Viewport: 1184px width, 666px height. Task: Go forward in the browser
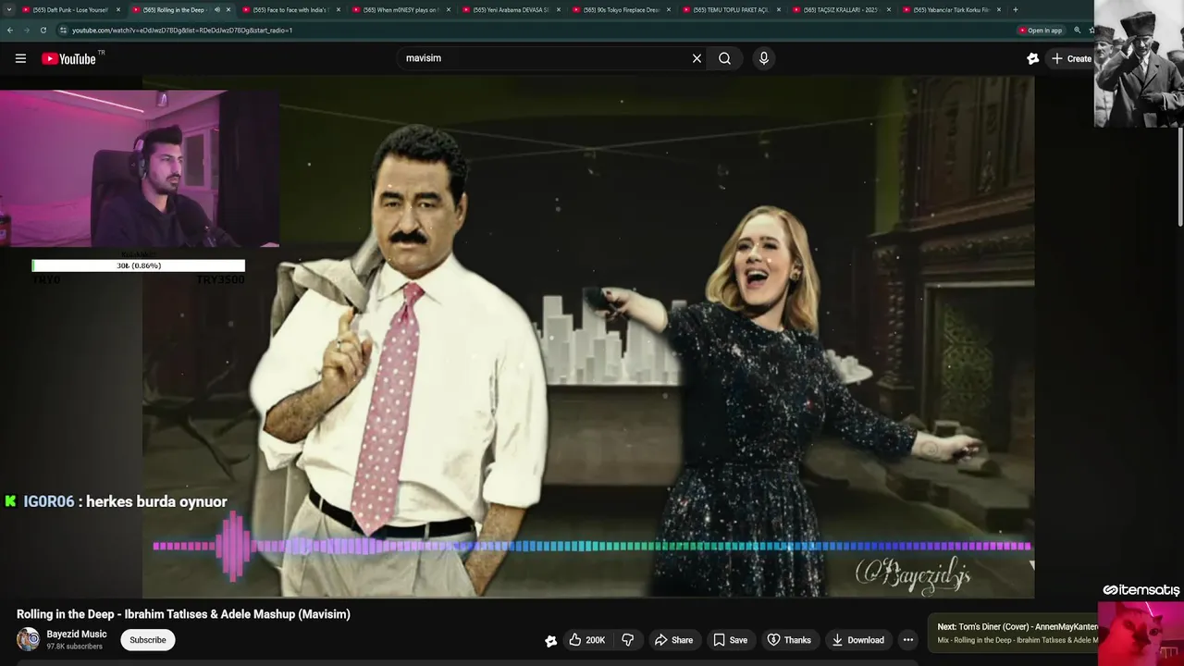(26, 31)
